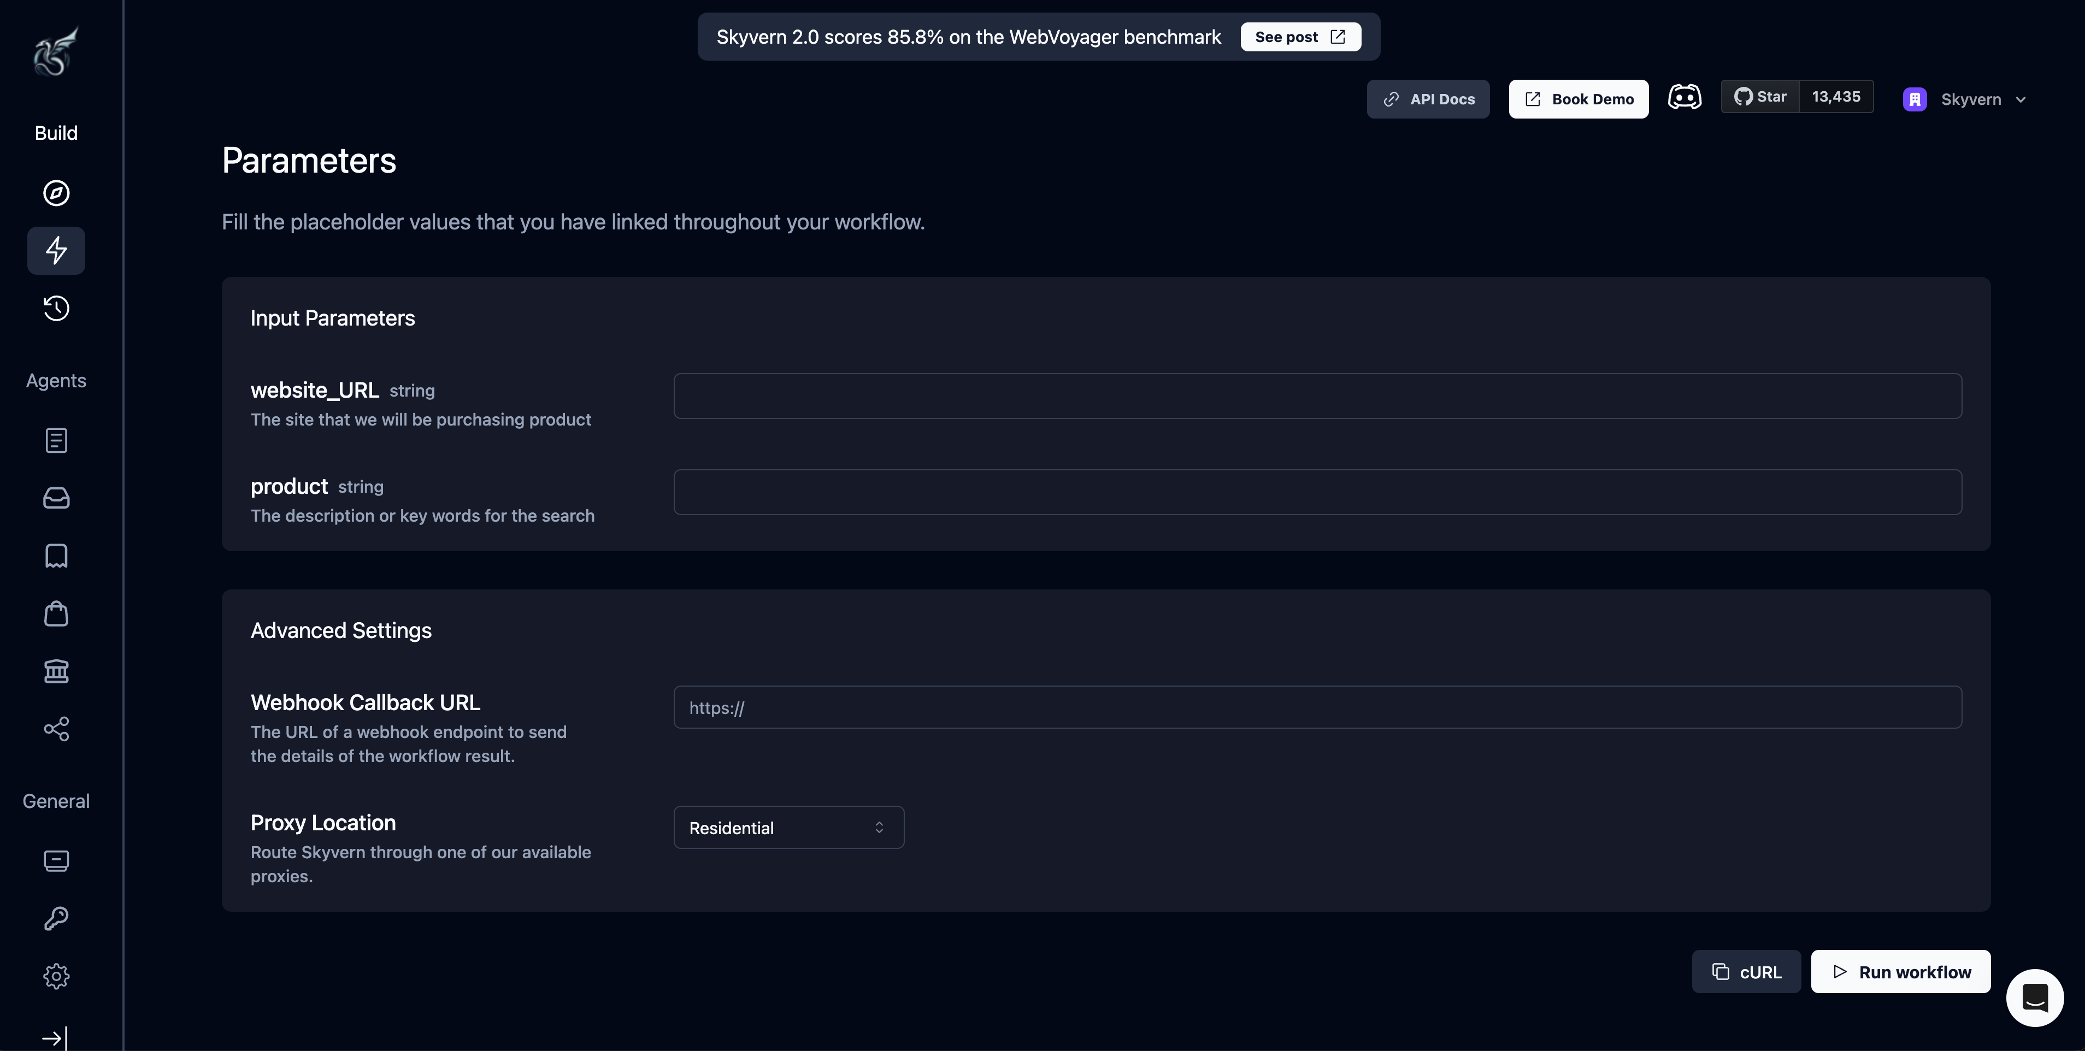Screen dimensions: 2085x1051
Task: Open the compass Discover icon in sidebar
Action: click(x=56, y=193)
